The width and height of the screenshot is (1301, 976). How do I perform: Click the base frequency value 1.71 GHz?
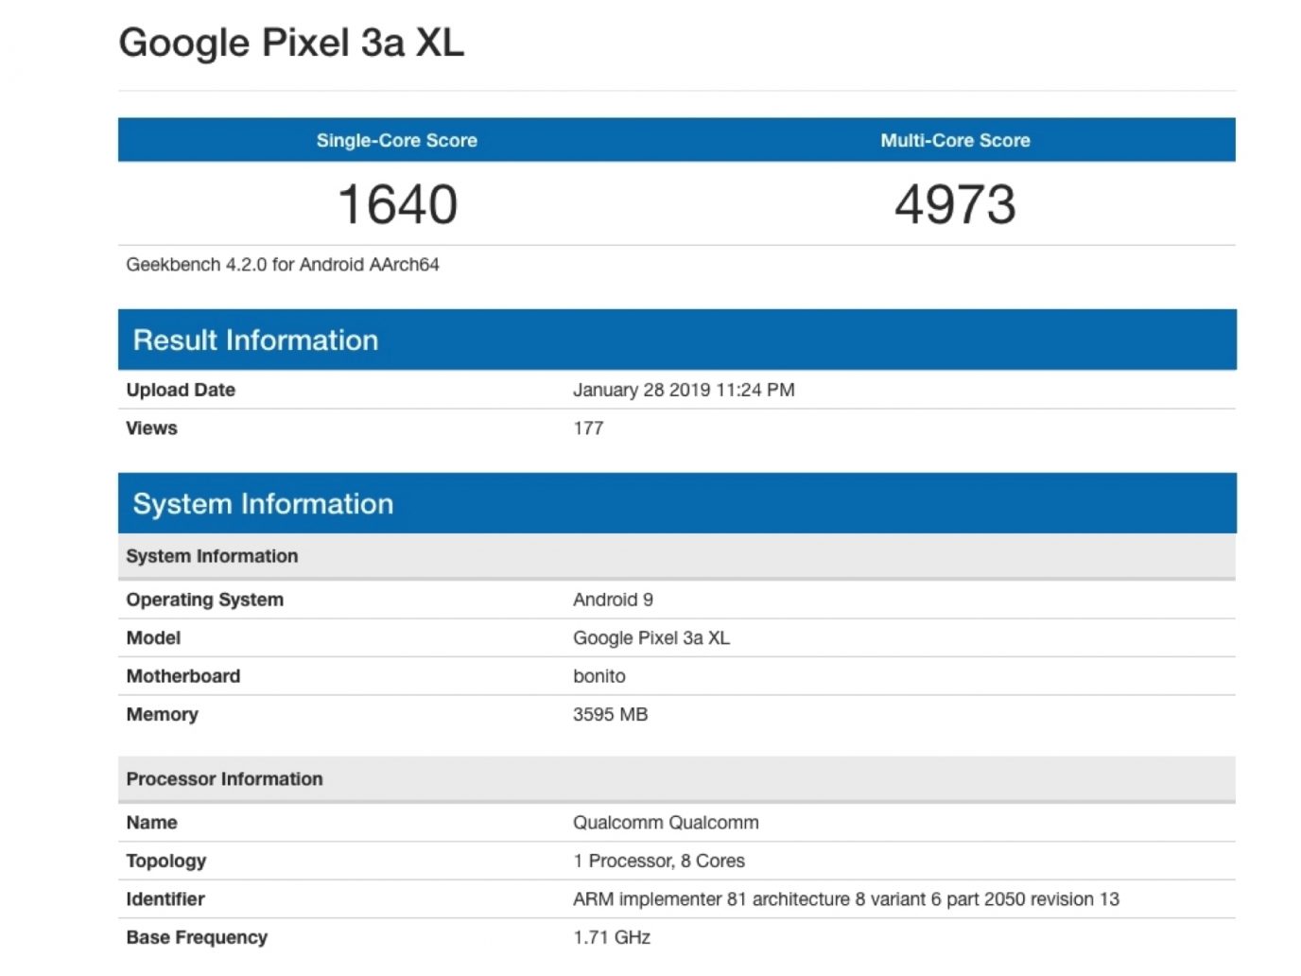click(611, 938)
